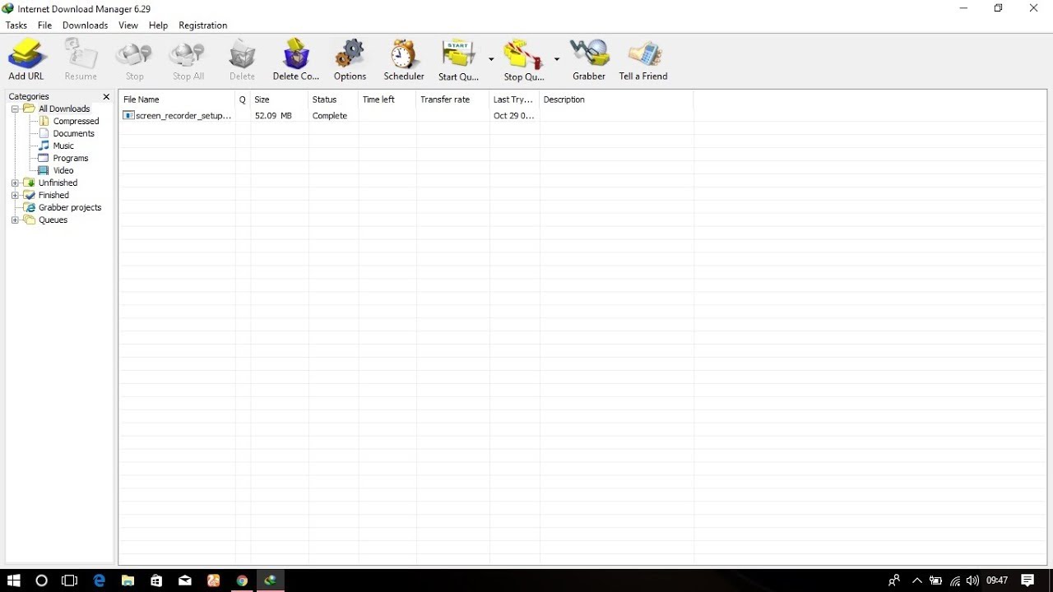
Task: Select the Documents category
Action: click(x=73, y=133)
